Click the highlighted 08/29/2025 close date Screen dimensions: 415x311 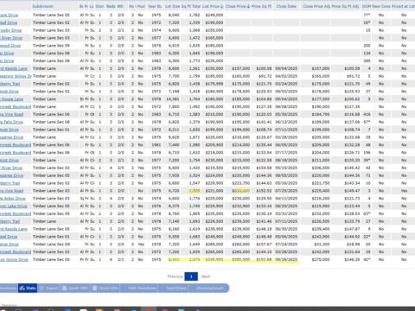click(286, 259)
